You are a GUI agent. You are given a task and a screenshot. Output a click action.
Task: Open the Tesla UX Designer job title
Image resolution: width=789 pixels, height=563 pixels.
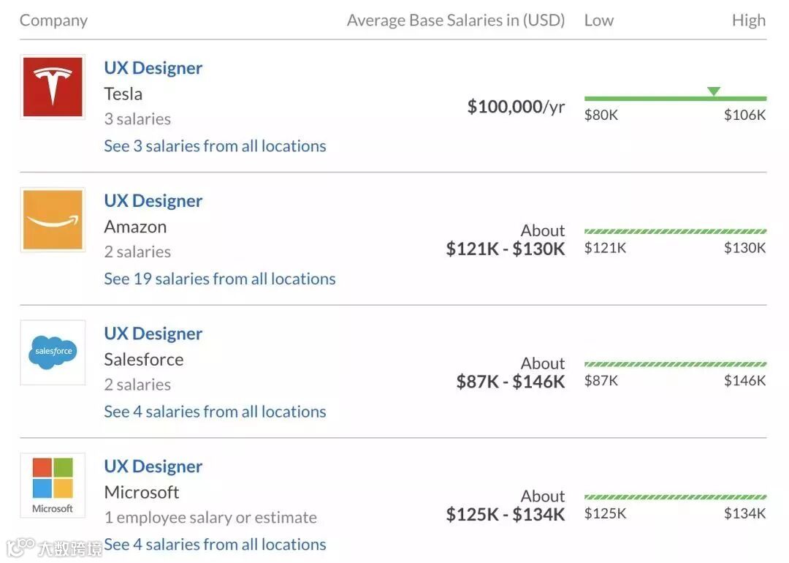153,68
